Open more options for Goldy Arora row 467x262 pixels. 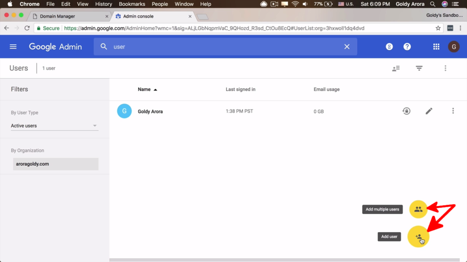pos(453,111)
